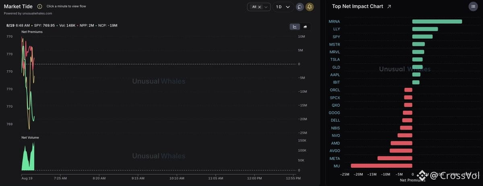Open the 1D timeframe dropdown
The height and width of the screenshot is (186, 483).
[x=283, y=7]
